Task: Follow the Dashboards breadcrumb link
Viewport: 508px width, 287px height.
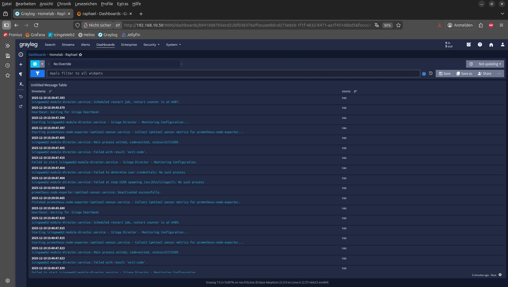Action: coord(37,55)
